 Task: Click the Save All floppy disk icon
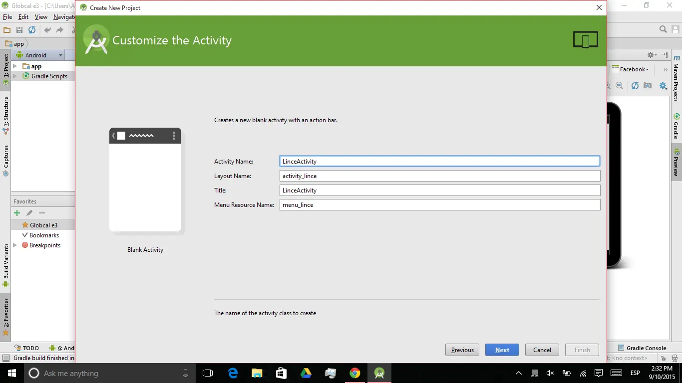point(19,30)
